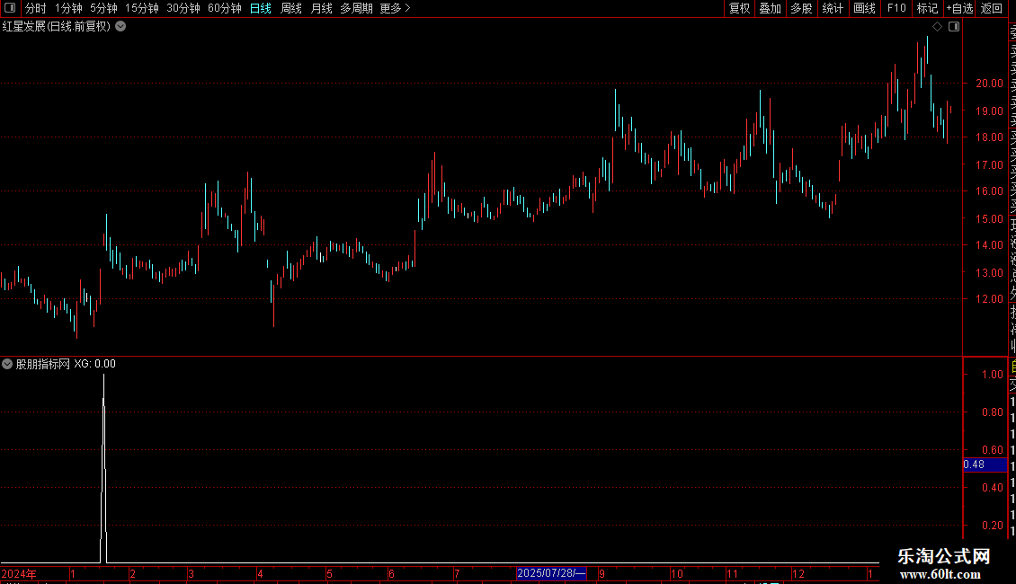Click month 10 on the time axis
1016x584 pixels.
[x=676, y=573]
